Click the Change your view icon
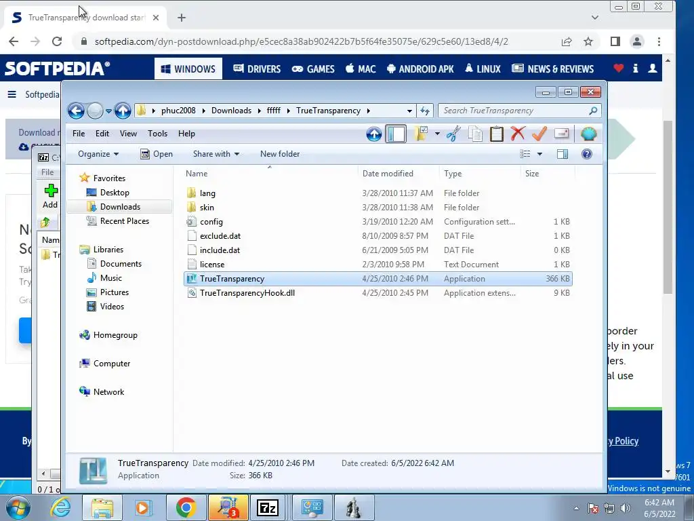694x521 pixels. pos(525,154)
